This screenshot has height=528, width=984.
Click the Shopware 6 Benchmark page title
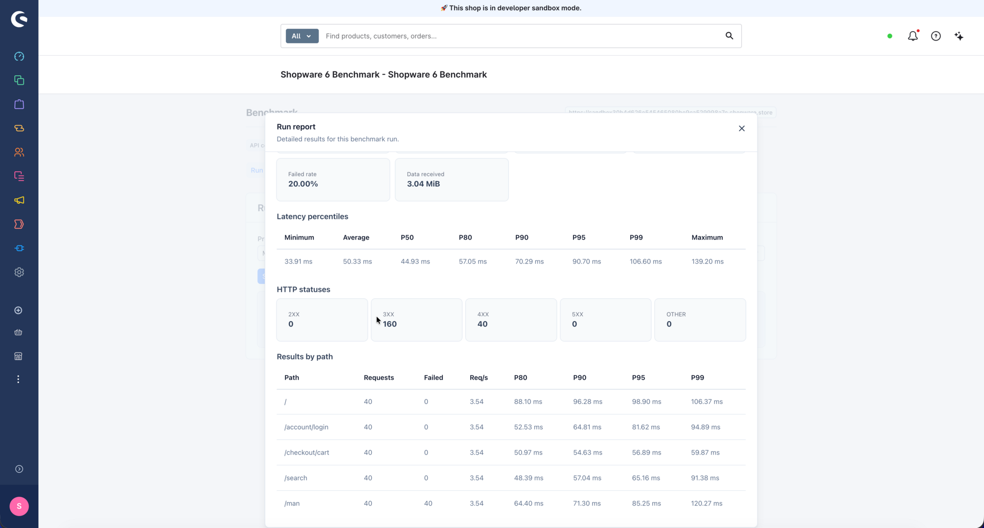384,74
